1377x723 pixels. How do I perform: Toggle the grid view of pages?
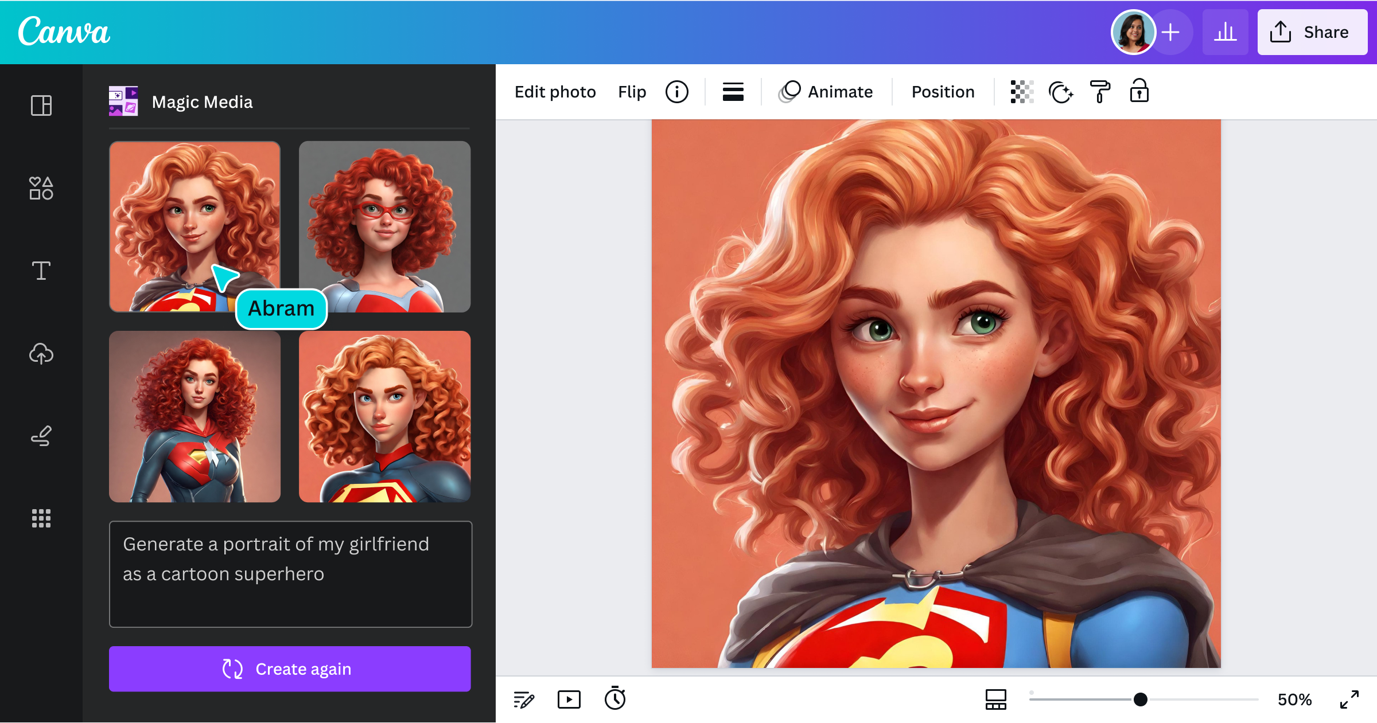coord(995,699)
